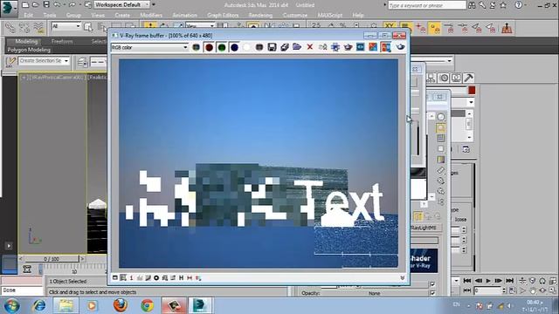Open Google Chrome from taskbar
Viewport: 559px width, 314px height.
[147, 305]
